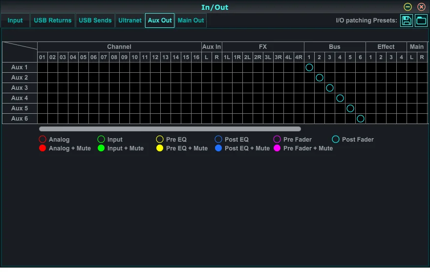Click the magenta Pre Fader legend circle

click(x=277, y=139)
